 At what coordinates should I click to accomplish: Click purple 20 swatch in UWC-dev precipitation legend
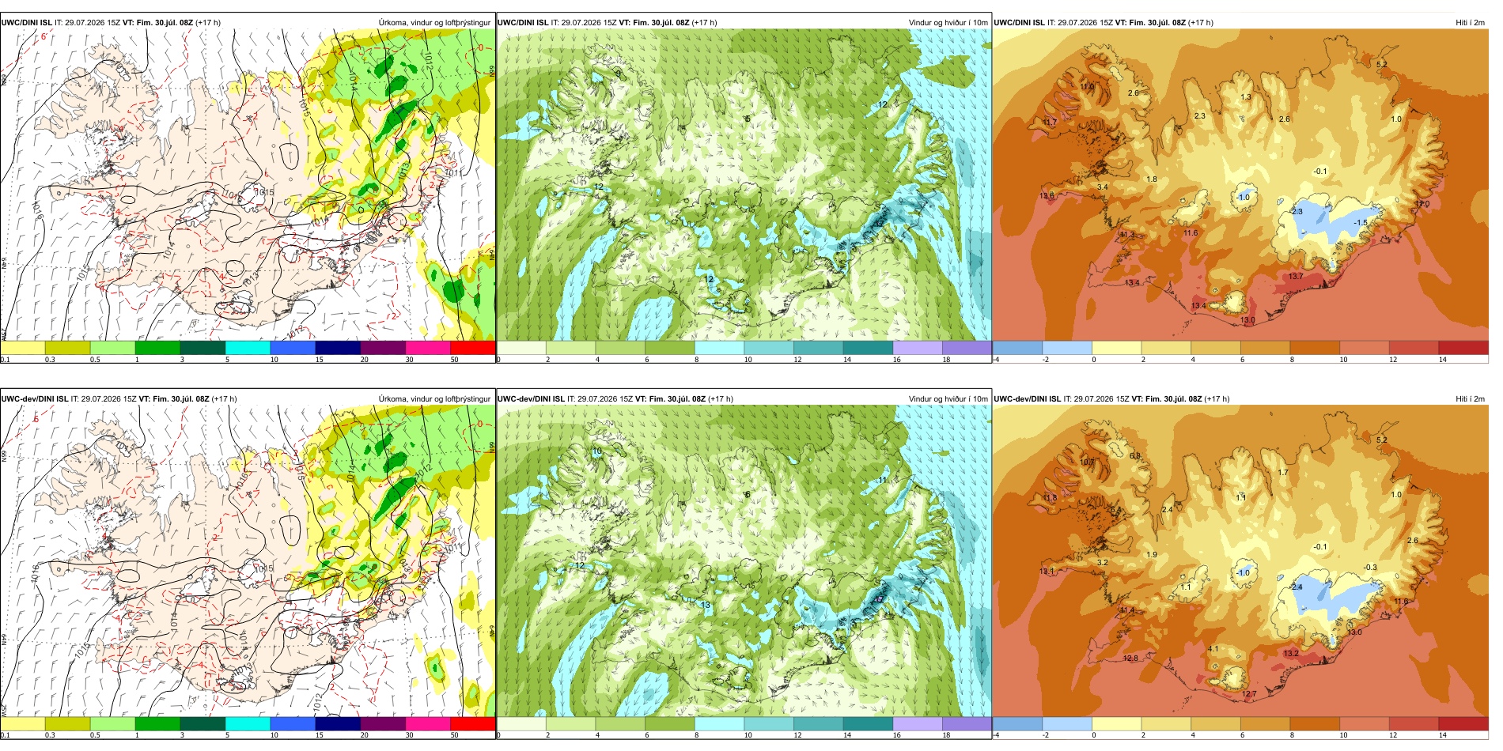coord(383,724)
